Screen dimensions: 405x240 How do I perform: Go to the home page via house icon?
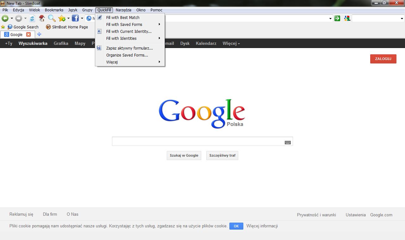[42, 18]
